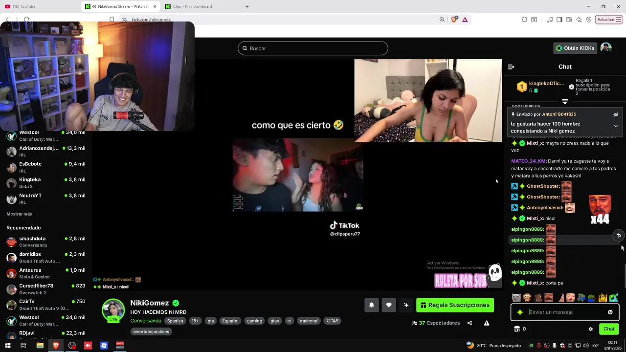Select the gta tag
This screenshot has height=352, width=626.
(x=211, y=321)
